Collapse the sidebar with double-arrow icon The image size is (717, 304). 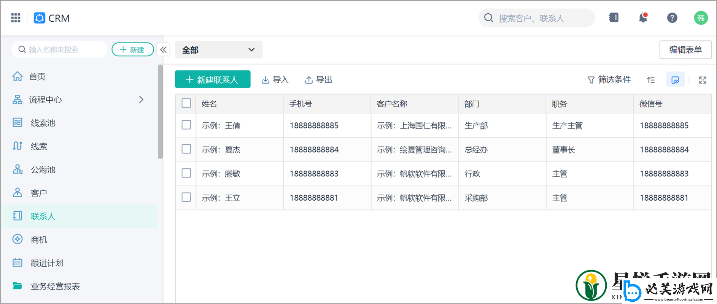pyautogui.click(x=164, y=50)
